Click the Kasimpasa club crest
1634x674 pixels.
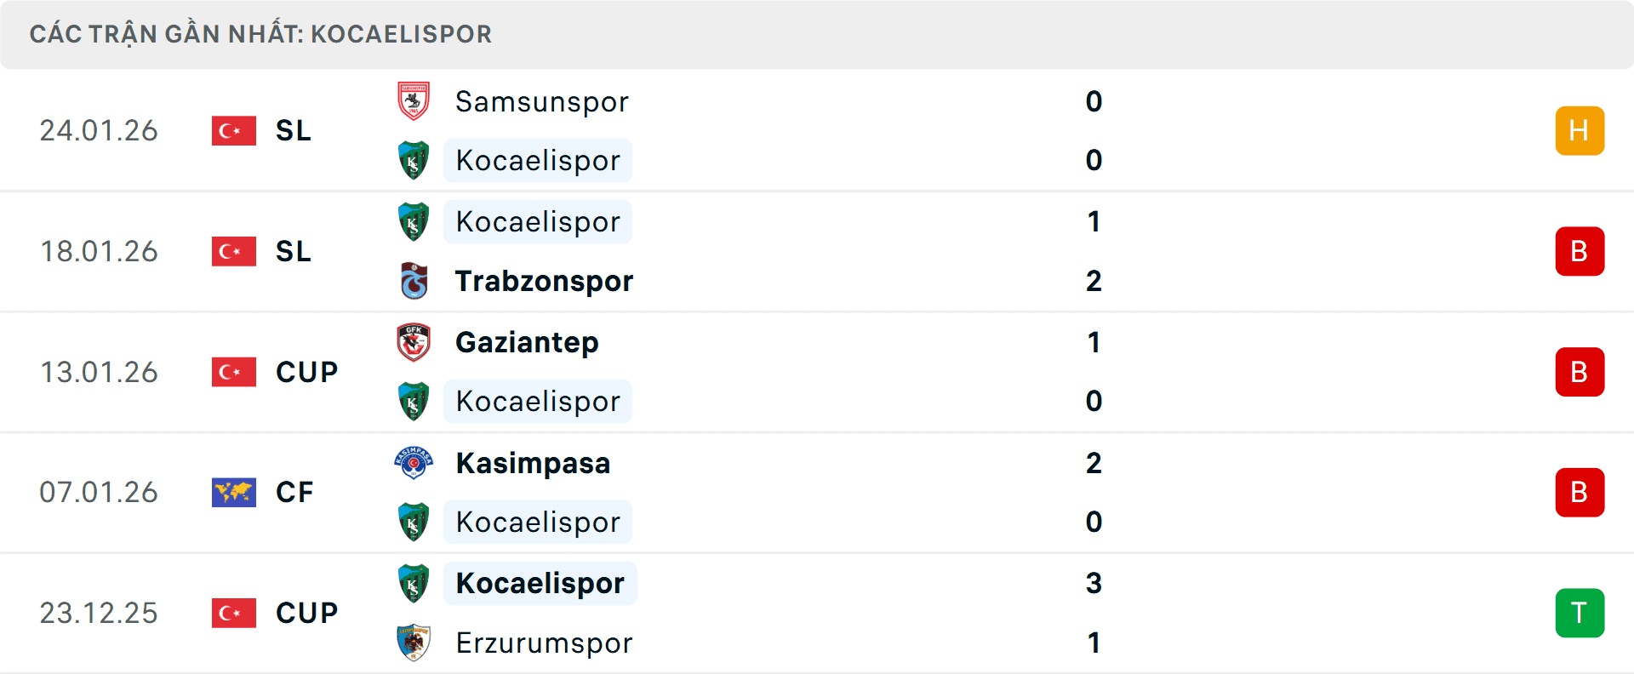click(x=414, y=463)
